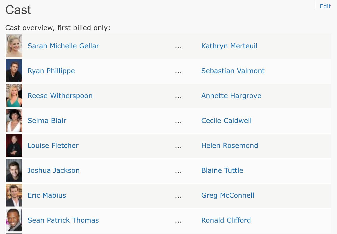
Task: Open the Selma Blair actor link
Action: [47, 121]
